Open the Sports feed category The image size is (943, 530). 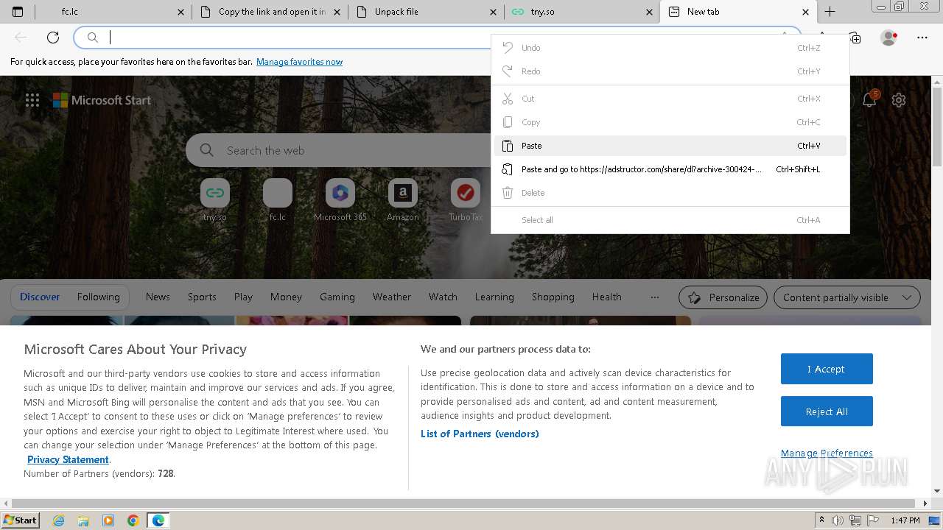(202, 297)
